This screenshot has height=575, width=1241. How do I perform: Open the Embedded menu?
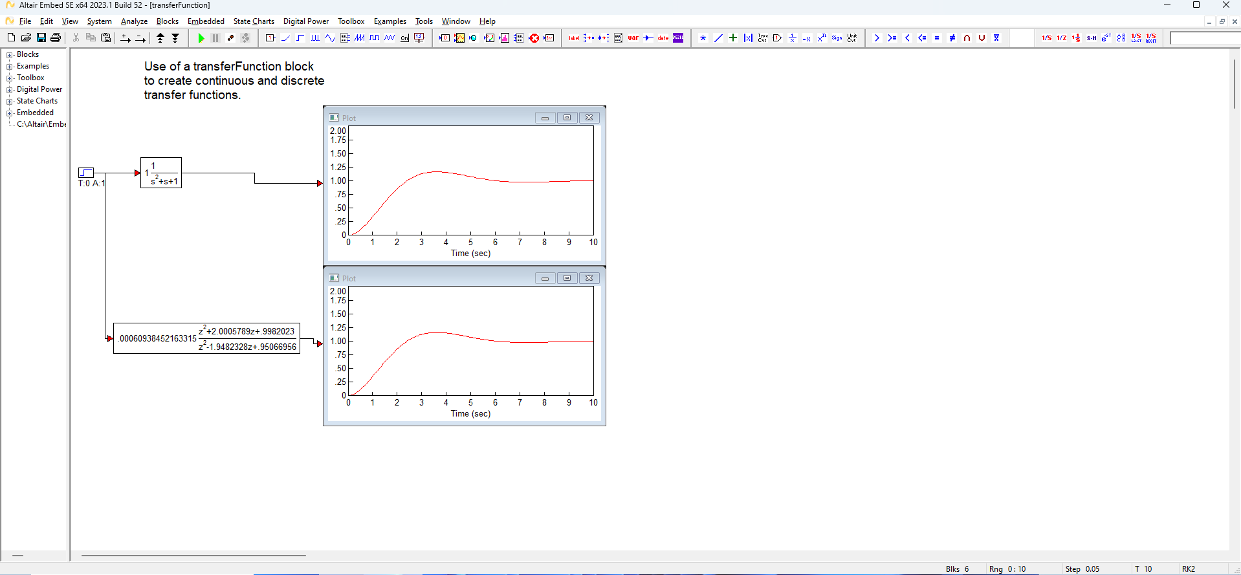tap(206, 21)
